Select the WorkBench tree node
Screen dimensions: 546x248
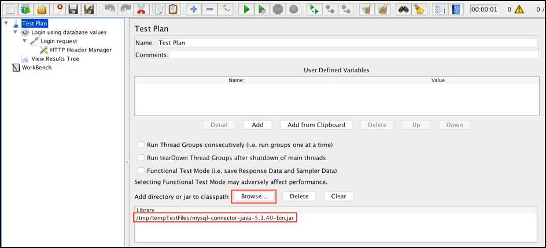36,68
